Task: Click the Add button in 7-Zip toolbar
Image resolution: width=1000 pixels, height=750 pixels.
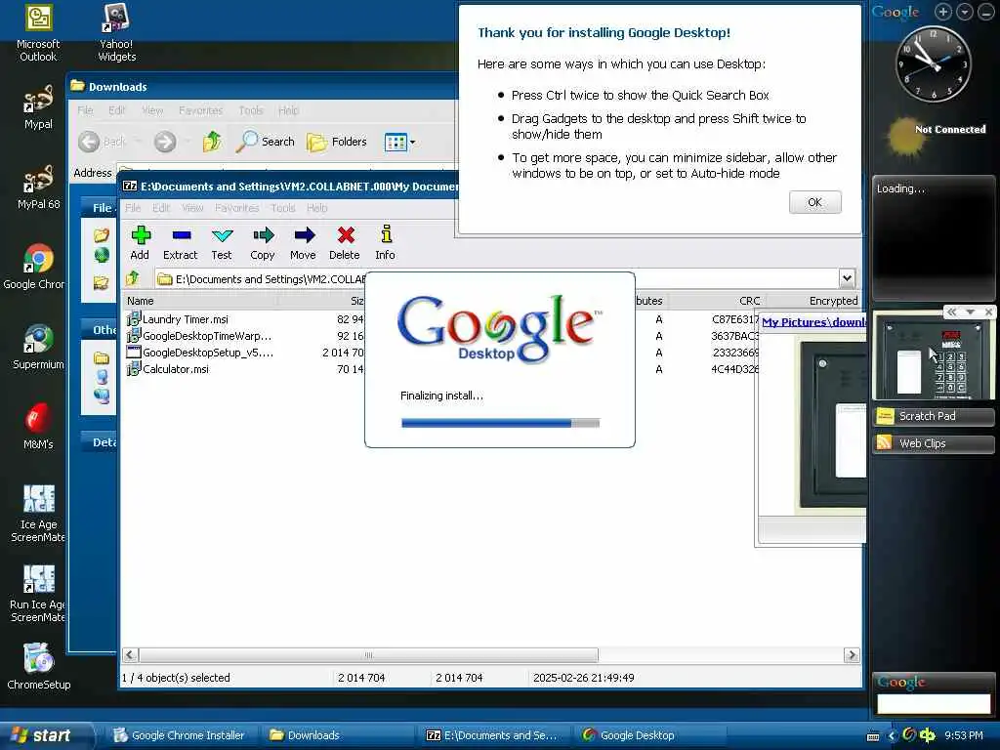Action: pyautogui.click(x=141, y=242)
